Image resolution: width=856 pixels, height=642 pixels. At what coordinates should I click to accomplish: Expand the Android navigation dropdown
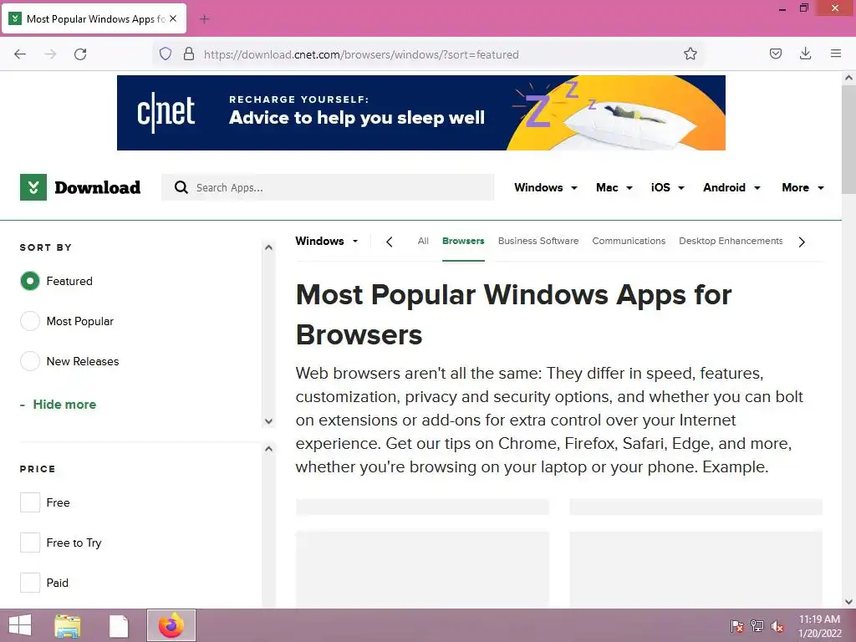731,187
